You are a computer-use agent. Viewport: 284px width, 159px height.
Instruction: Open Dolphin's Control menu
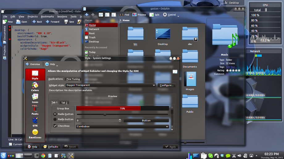(x=171, y=15)
